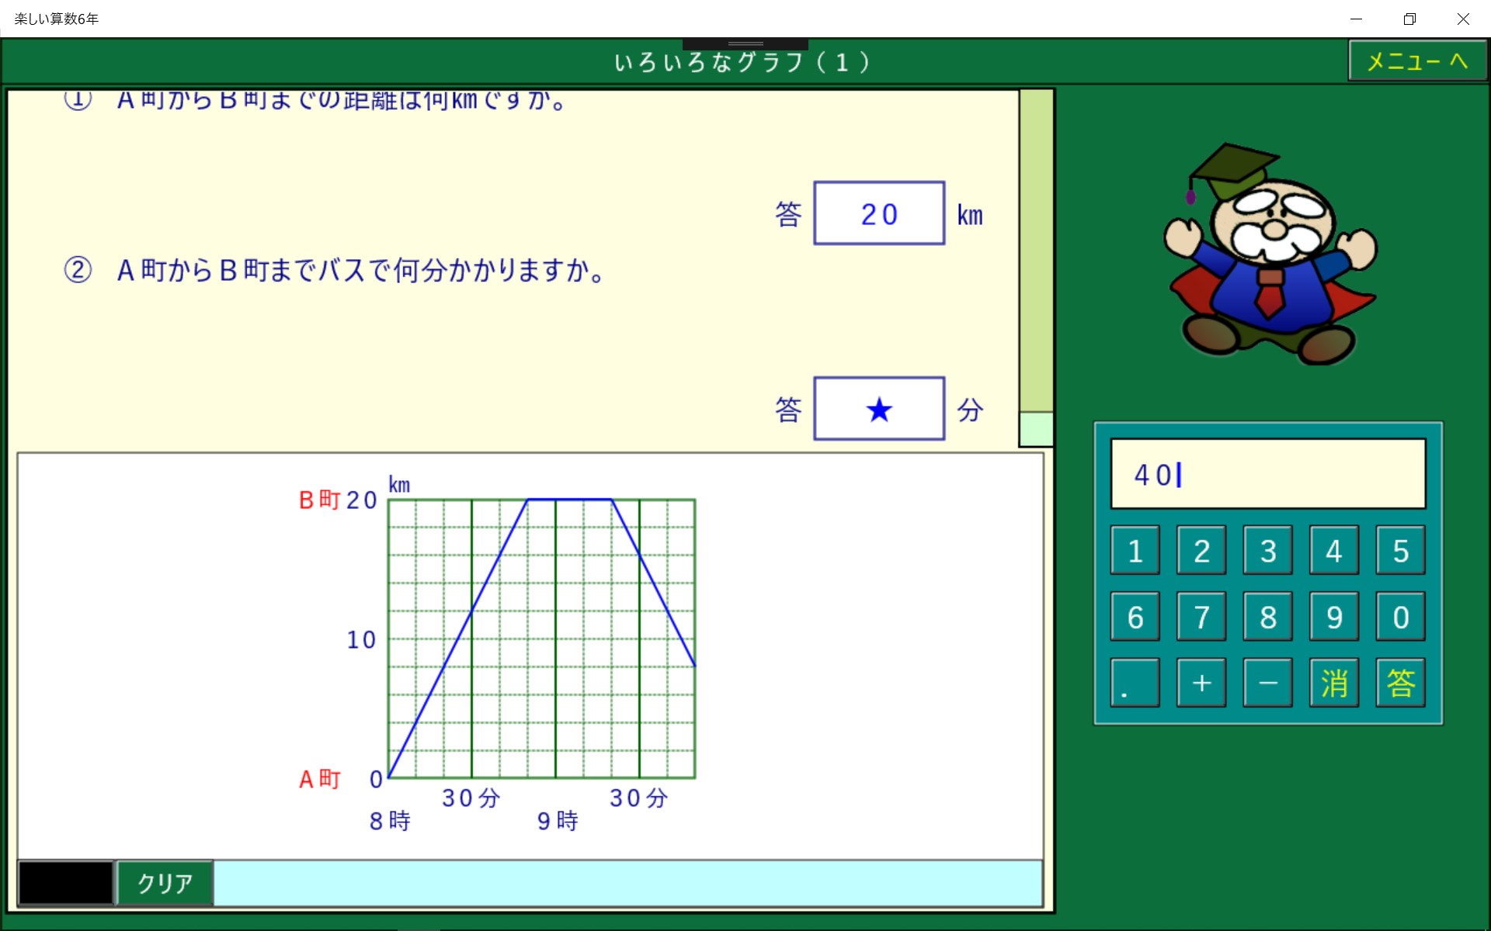Viewport: 1491px width, 931px height.
Task: Select the black color swatch
Action: (x=66, y=883)
